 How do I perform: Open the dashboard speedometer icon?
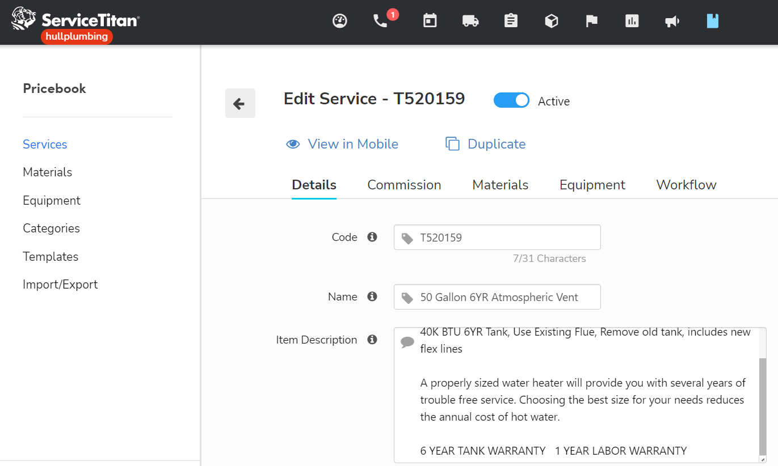[339, 20]
